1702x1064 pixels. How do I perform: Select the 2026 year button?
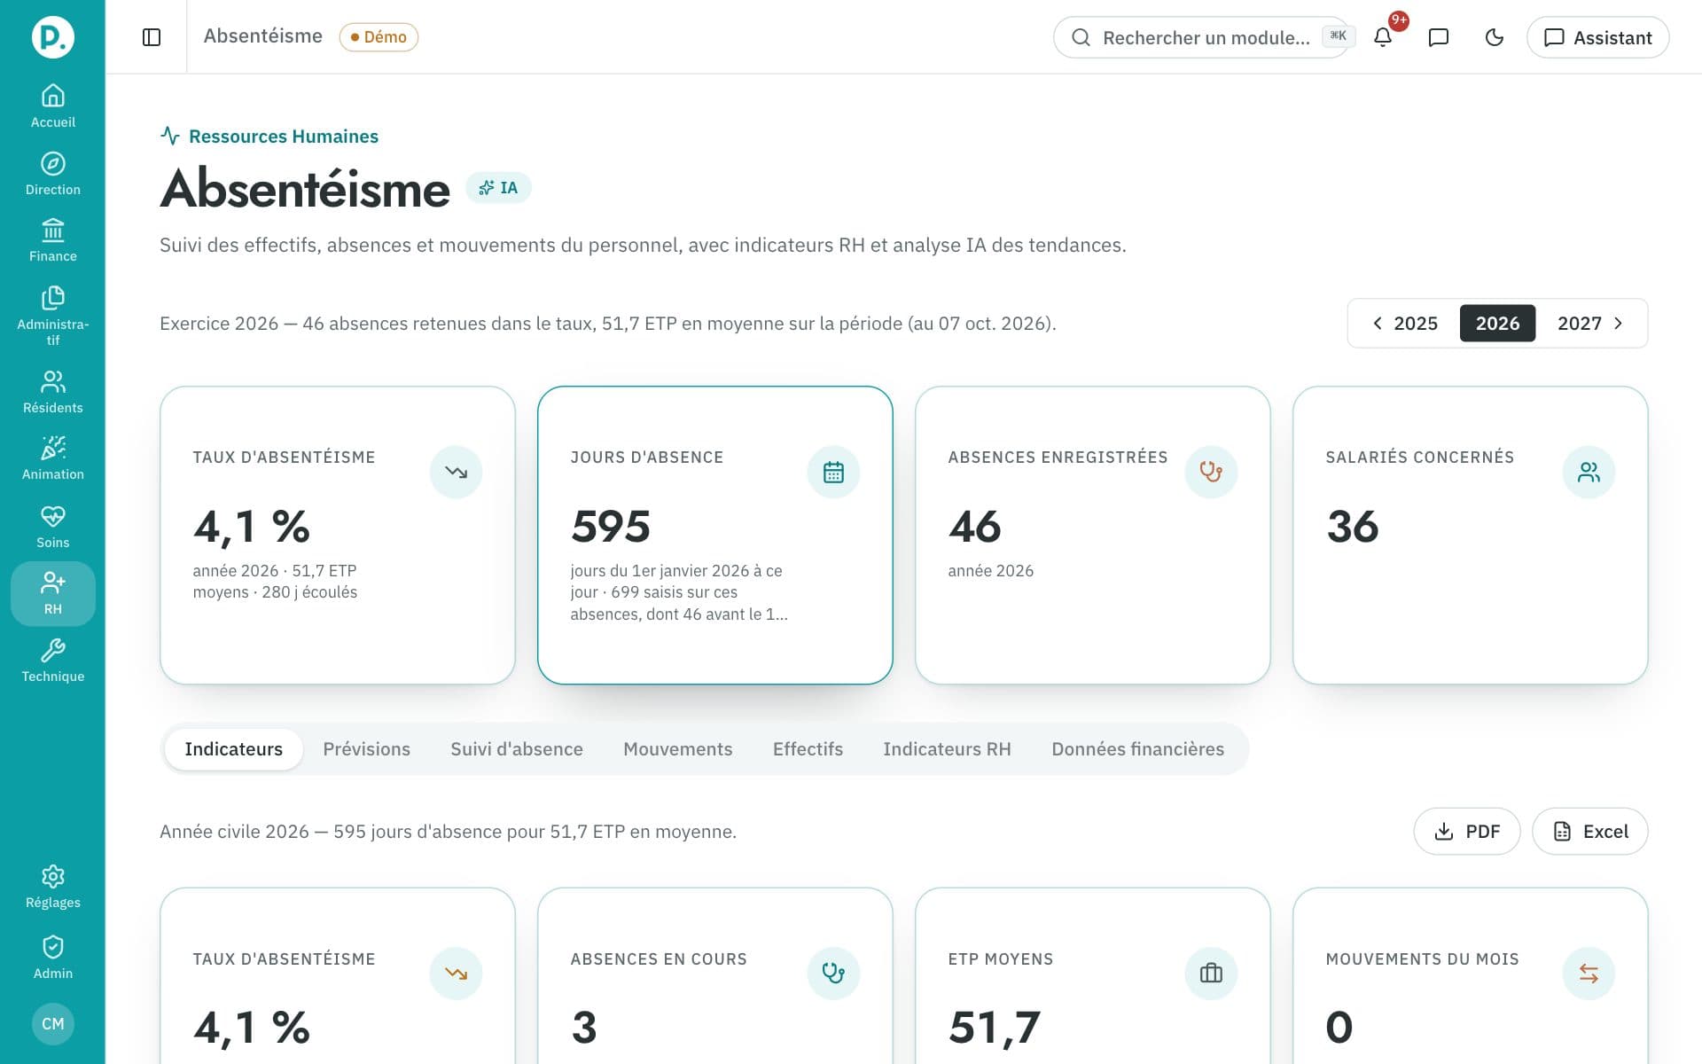coord(1497,324)
